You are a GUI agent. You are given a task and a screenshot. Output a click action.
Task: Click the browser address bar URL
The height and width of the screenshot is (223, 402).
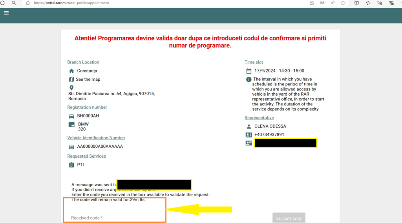71,3
